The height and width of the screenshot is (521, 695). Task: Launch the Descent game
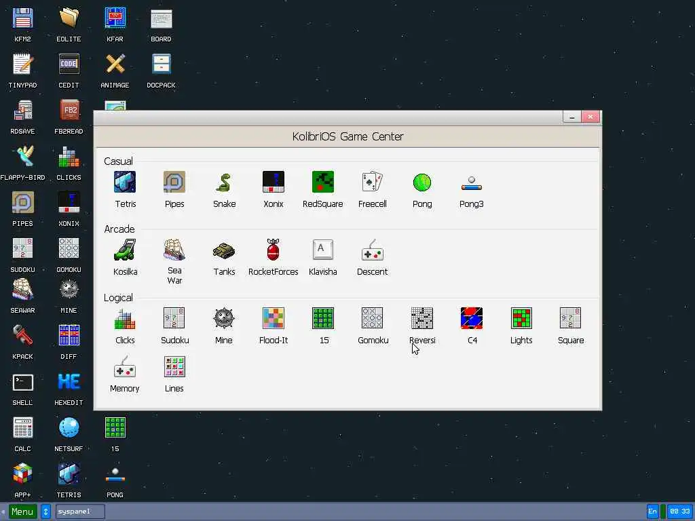(x=373, y=250)
